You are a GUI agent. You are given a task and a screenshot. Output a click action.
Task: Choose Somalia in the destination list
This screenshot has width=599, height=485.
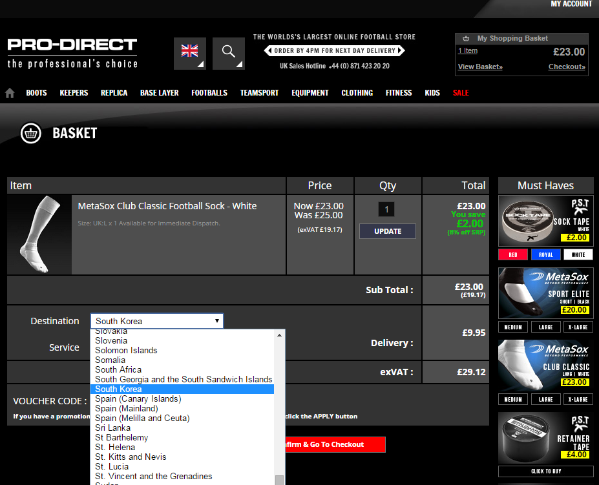coord(182,360)
